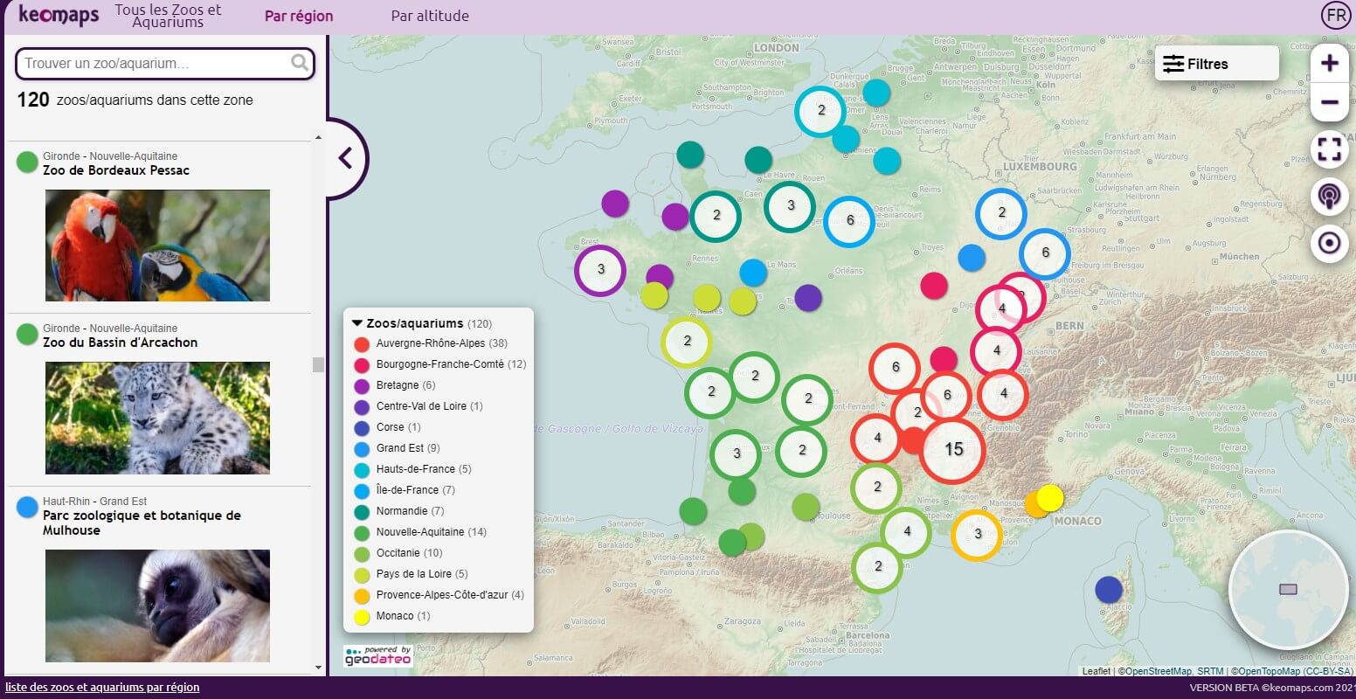Open the Normandie cluster of 3
Screen dimensions: 1356x699
(x=790, y=206)
